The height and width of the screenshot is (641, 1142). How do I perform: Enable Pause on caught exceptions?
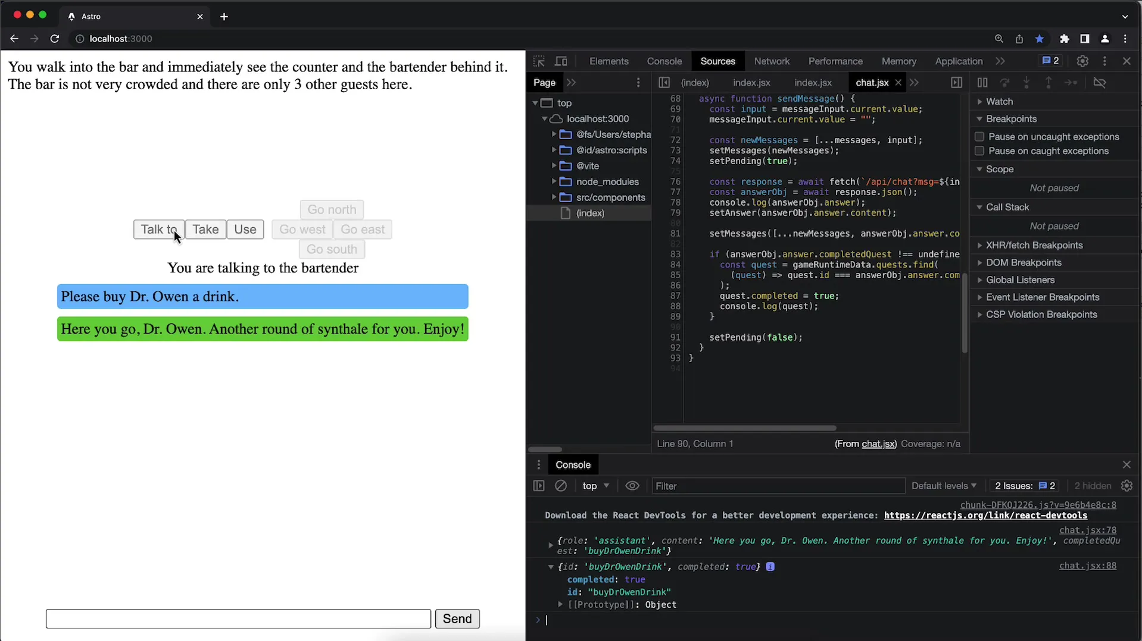pyautogui.click(x=979, y=151)
